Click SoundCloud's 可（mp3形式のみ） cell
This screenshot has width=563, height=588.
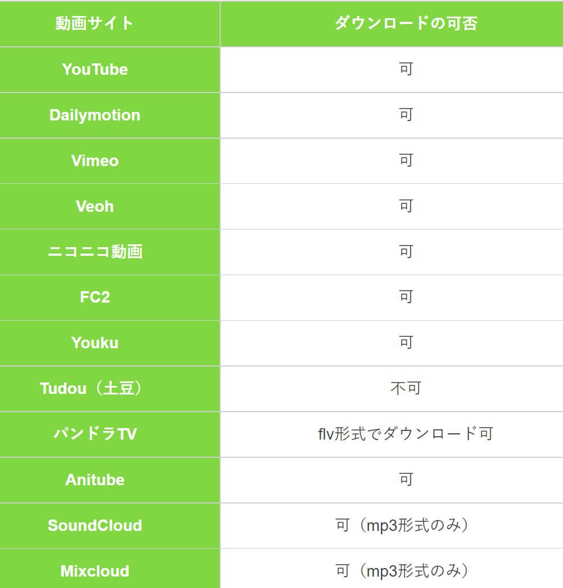392,526
